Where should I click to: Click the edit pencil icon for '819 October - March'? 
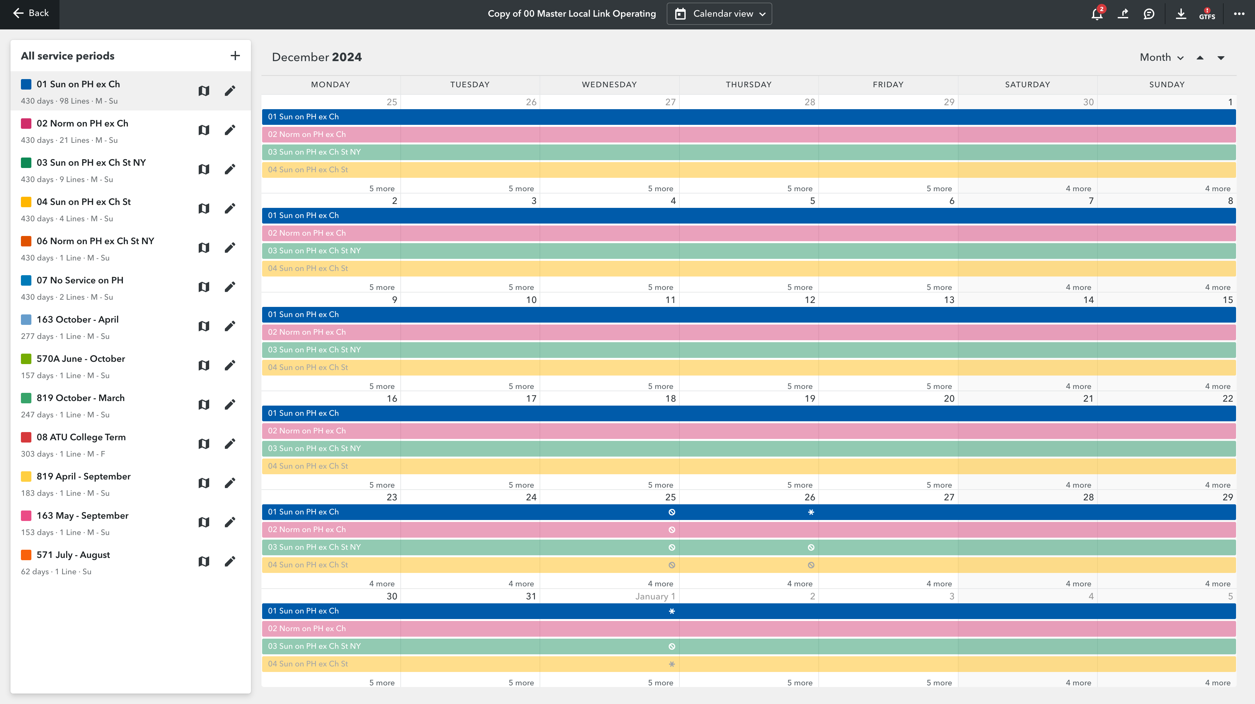pyautogui.click(x=229, y=404)
